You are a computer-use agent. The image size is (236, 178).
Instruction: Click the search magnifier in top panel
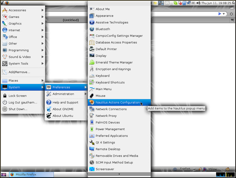click(x=234, y=3)
